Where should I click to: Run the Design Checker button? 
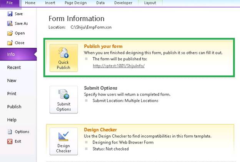63,141
